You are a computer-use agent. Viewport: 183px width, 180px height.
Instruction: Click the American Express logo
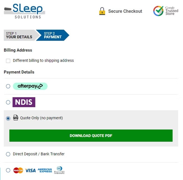45,171
